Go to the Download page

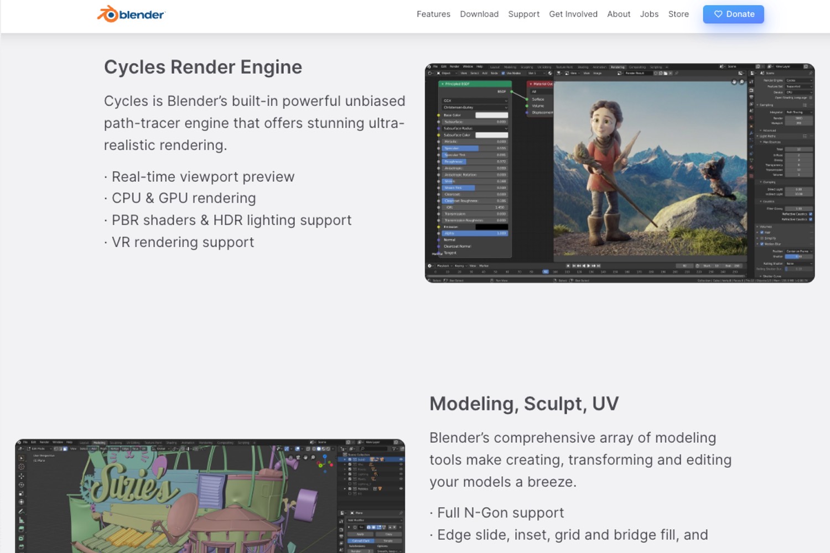click(479, 14)
